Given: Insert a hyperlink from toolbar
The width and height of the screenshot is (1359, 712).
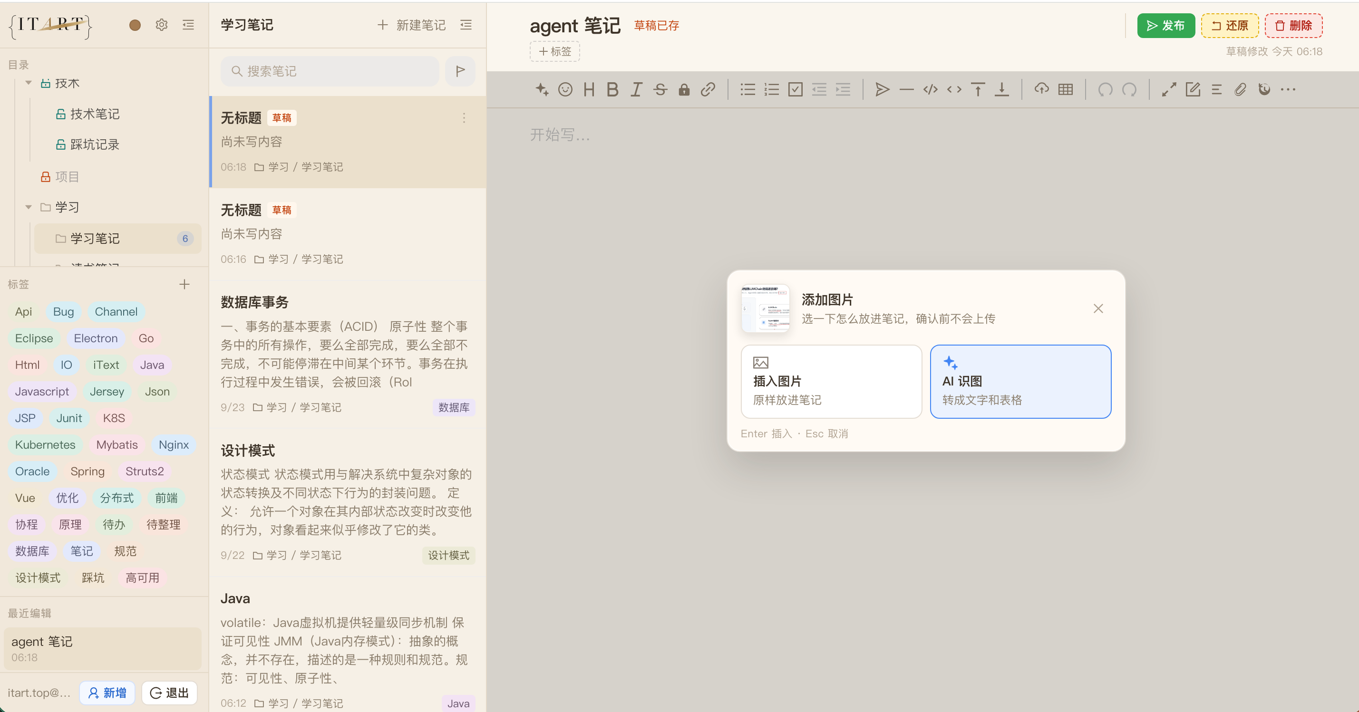Looking at the screenshot, I should pos(708,90).
